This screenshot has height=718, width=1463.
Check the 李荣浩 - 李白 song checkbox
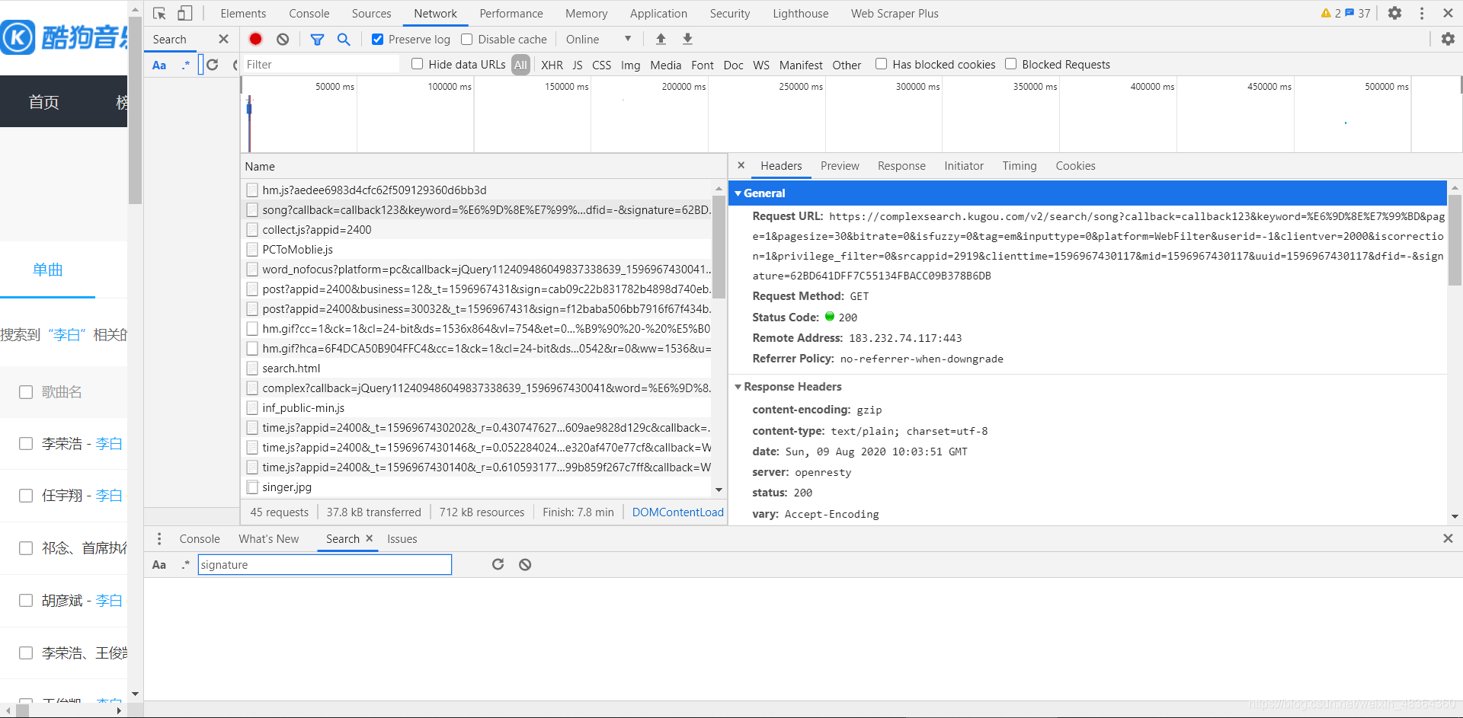tap(26, 443)
